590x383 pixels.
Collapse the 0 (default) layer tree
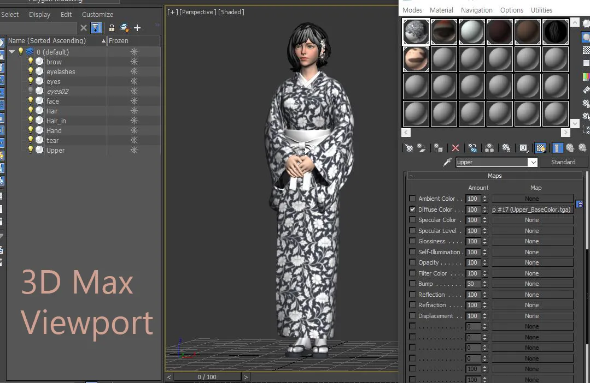(x=12, y=52)
